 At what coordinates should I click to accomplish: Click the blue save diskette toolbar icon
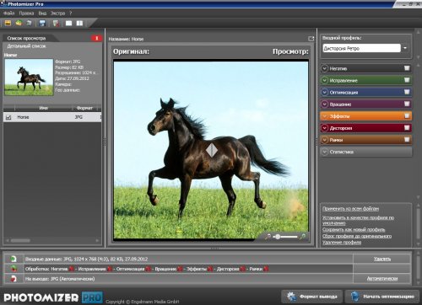[x=42, y=23]
